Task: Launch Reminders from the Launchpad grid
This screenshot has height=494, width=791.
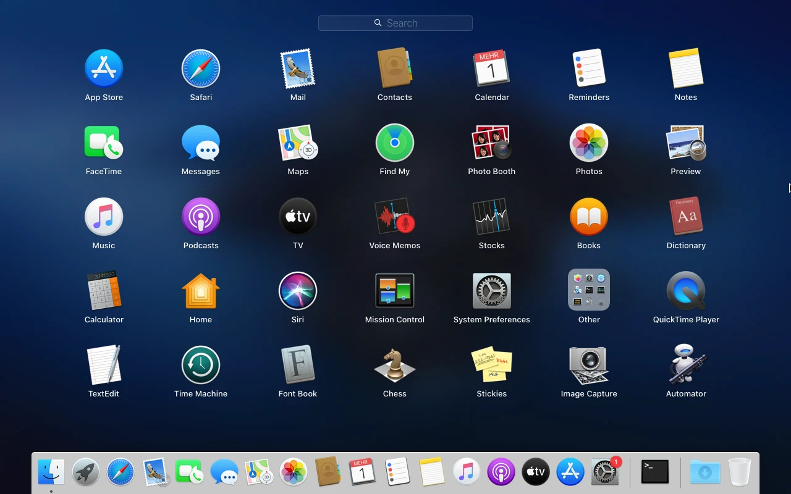Action: pos(589,69)
